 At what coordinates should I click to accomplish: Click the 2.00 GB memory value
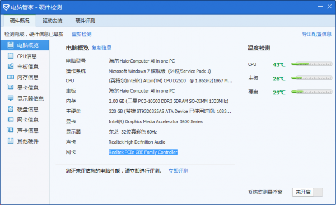169,101
